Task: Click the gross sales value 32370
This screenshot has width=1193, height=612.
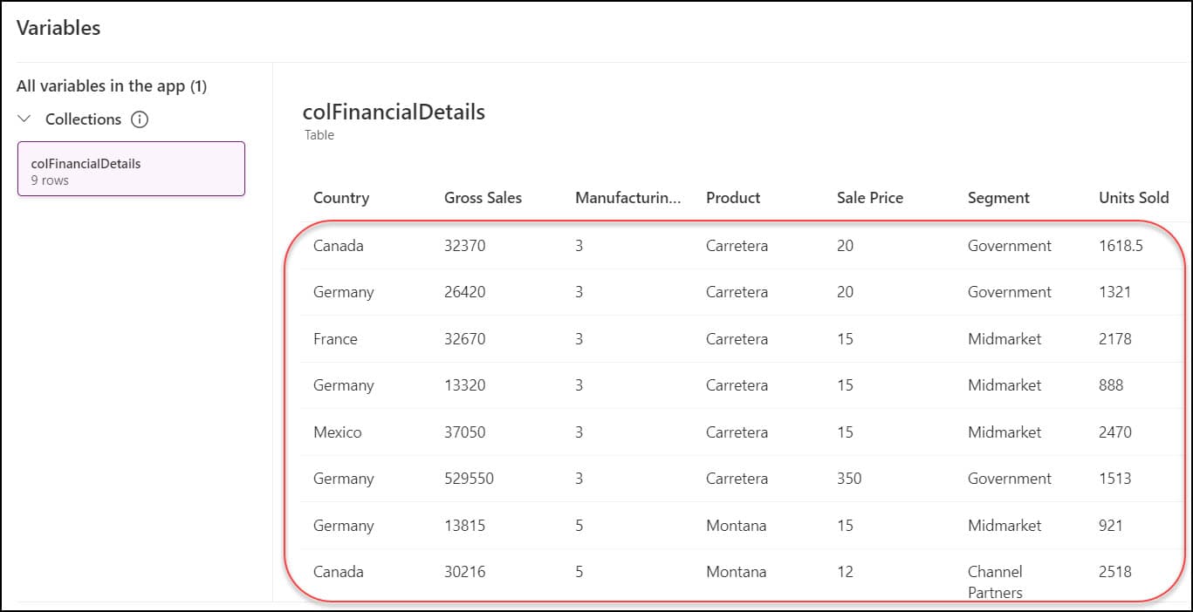Action: [x=465, y=246]
